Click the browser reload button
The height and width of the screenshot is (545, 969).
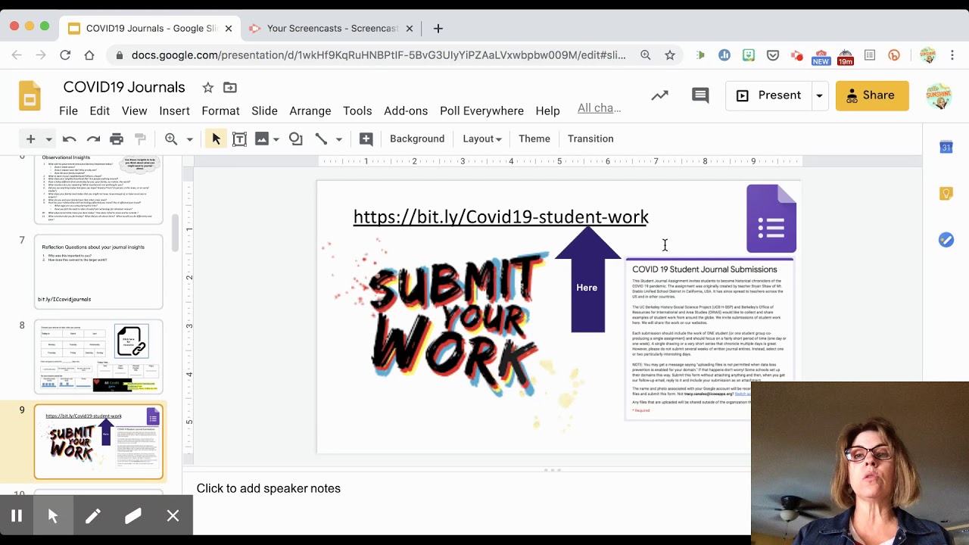[x=65, y=55]
